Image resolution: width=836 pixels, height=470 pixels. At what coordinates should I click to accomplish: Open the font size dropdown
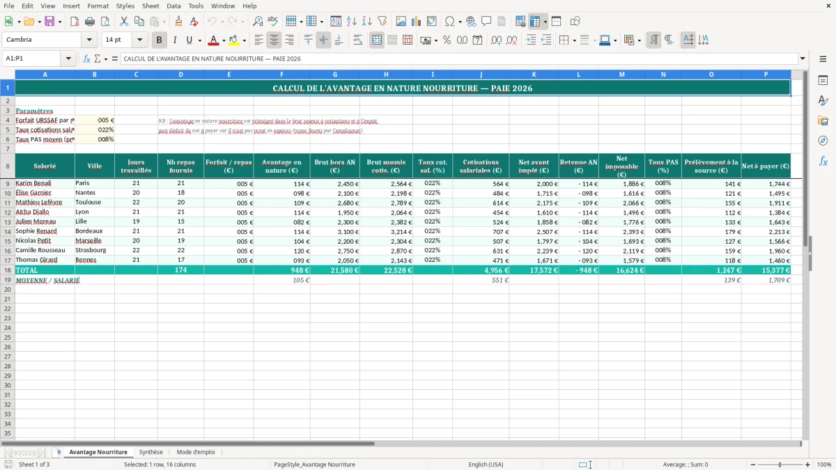coord(139,40)
